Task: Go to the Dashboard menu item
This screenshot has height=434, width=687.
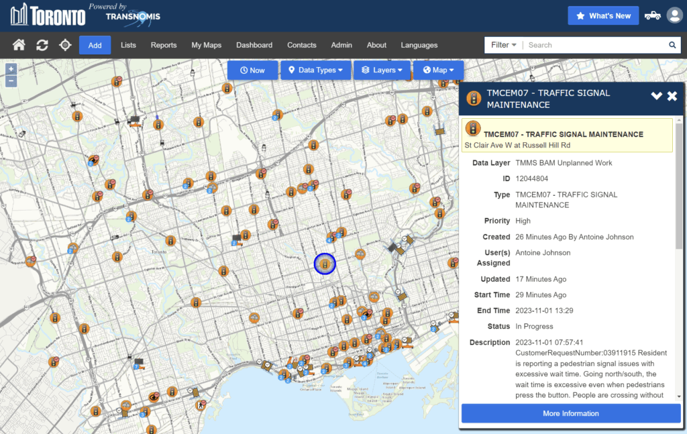Action: 254,45
